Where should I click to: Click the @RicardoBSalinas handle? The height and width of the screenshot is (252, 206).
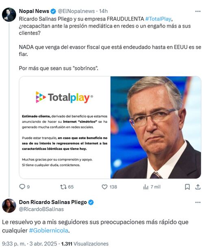click(x=41, y=209)
